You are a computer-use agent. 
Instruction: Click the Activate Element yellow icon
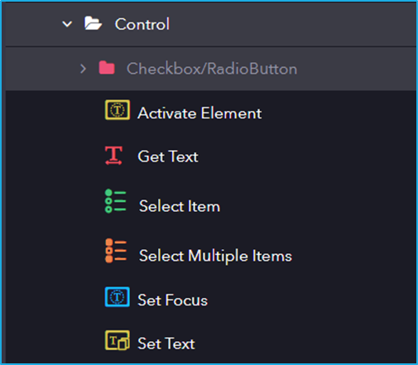(118, 110)
